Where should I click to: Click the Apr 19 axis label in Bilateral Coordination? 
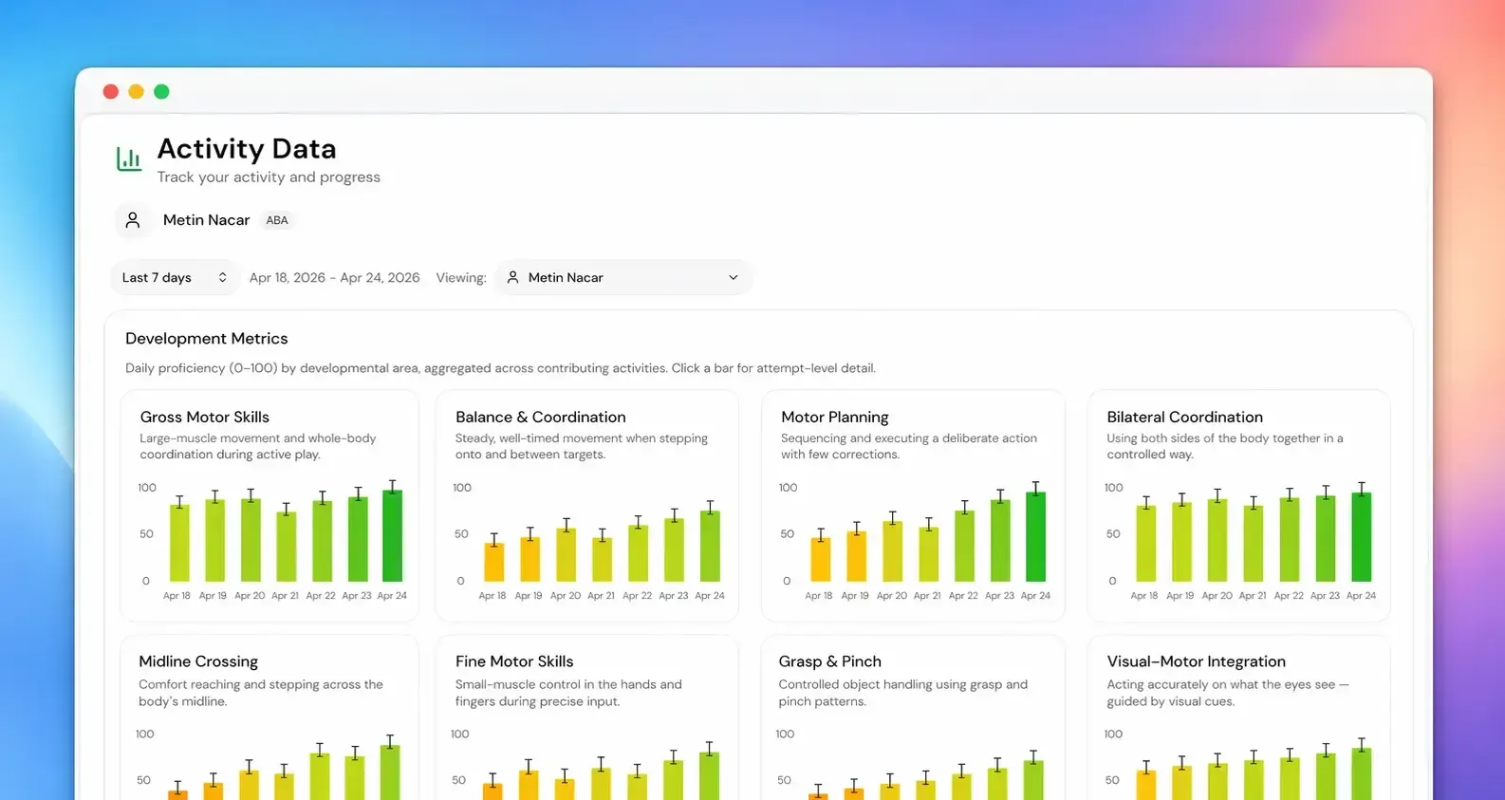click(1180, 596)
